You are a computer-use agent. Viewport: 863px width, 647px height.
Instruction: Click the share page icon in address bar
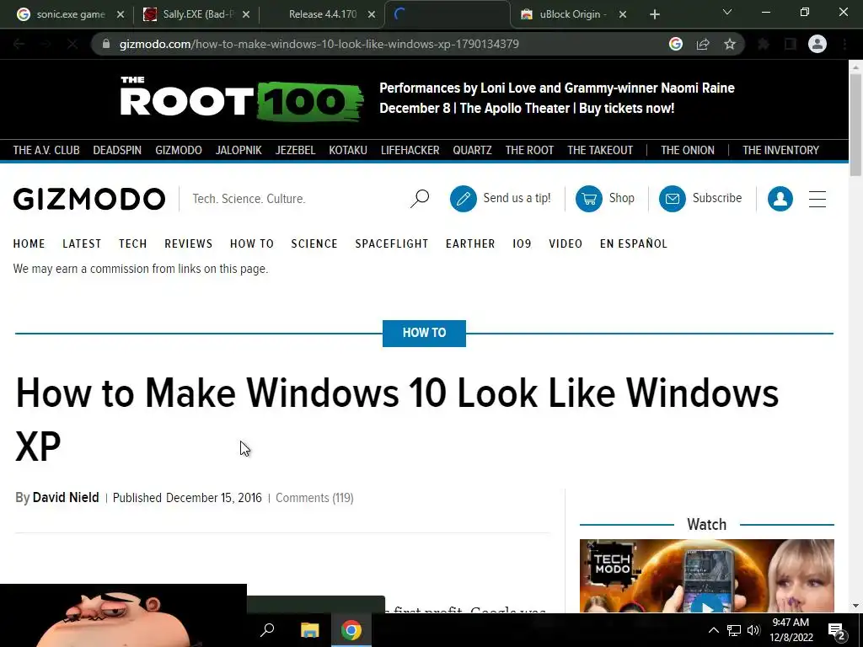702,44
